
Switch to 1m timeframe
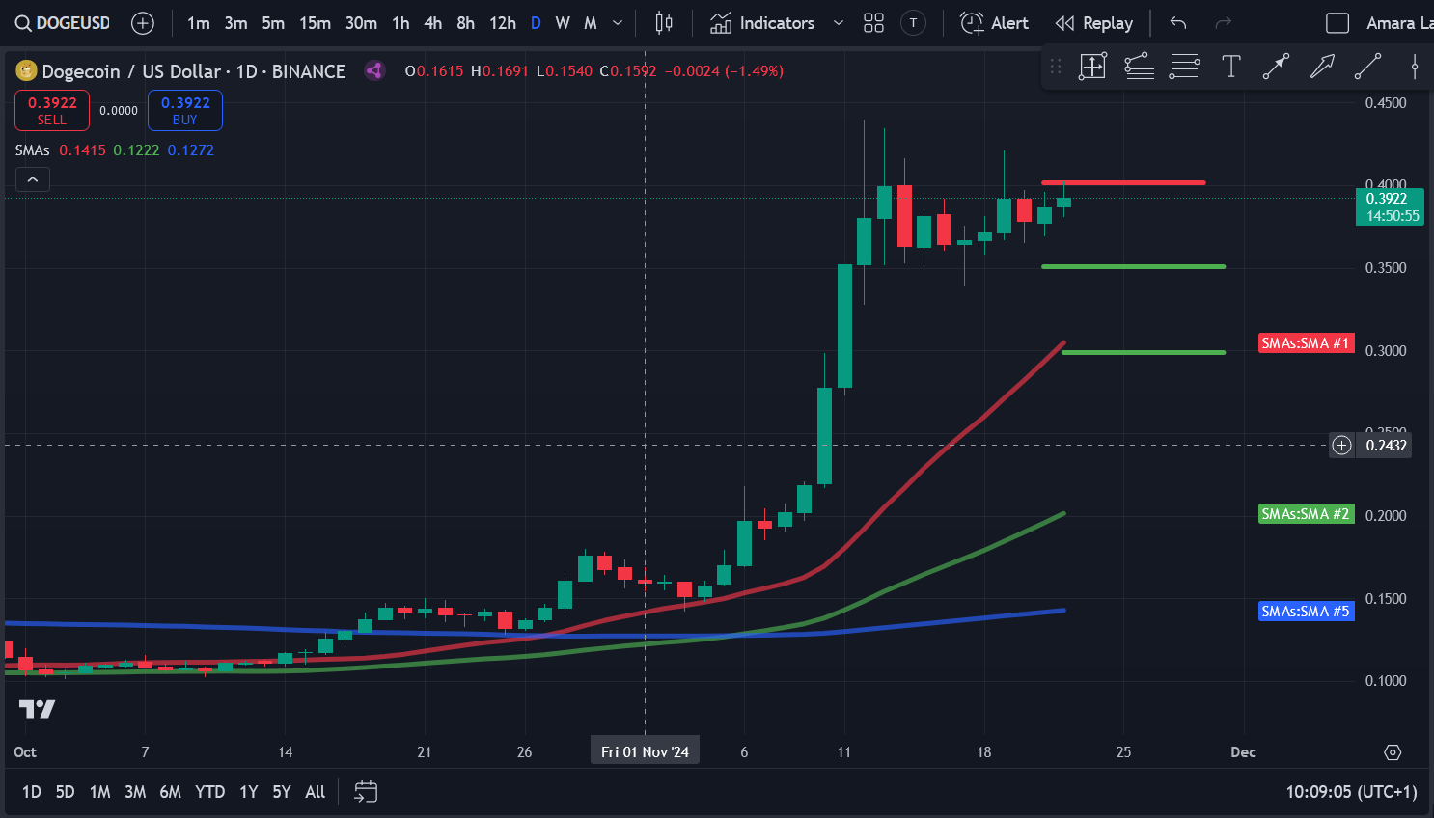tap(199, 23)
